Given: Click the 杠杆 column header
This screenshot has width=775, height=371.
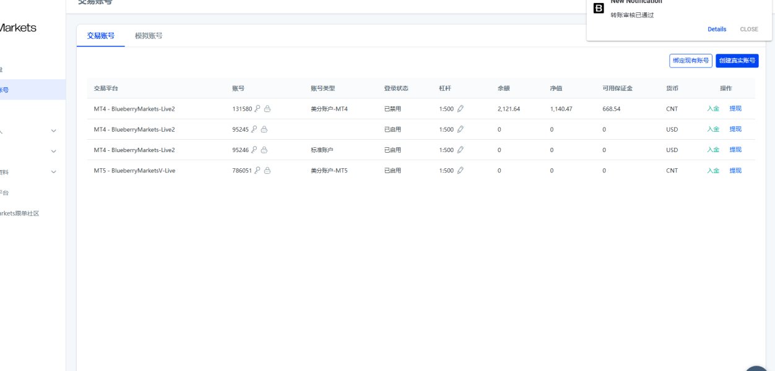Looking at the screenshot, I should tap(445, 88).
